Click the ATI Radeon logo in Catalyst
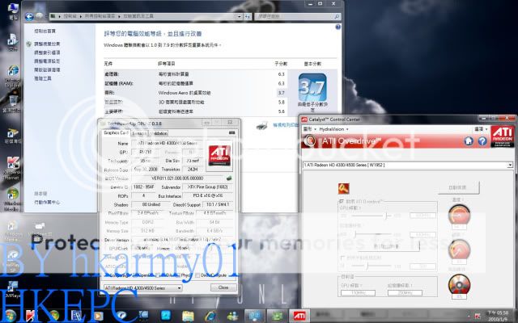 pos(502,136)
